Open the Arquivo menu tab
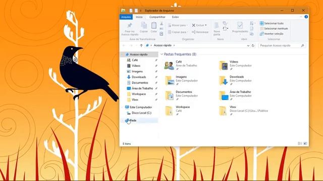This screenshot has height=181, width=323. coord(126,17)
